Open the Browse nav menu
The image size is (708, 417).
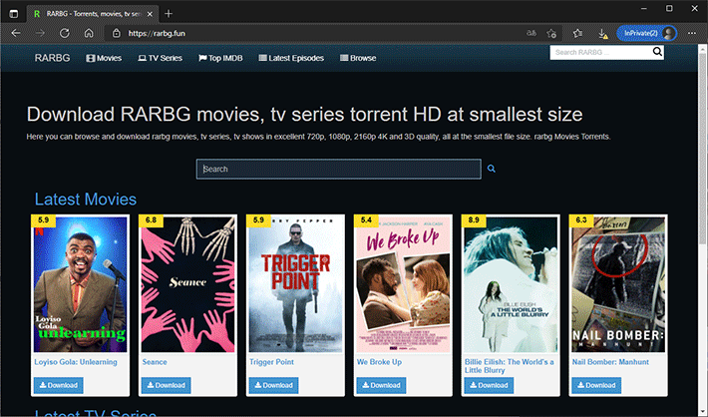point(358,58)
